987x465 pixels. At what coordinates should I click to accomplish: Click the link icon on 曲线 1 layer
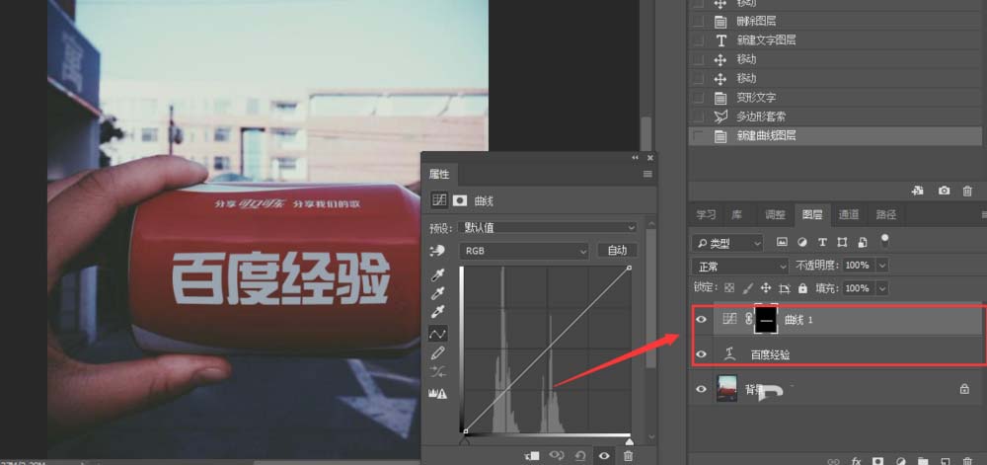(748, 319)
